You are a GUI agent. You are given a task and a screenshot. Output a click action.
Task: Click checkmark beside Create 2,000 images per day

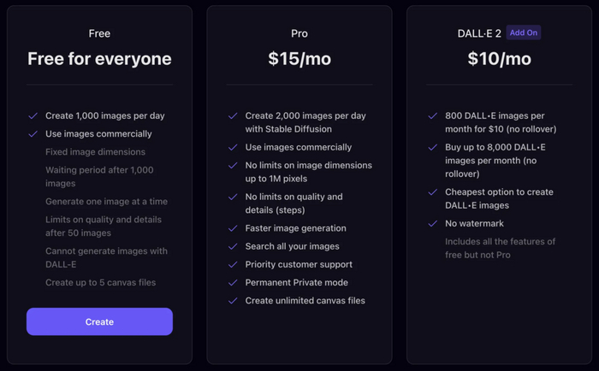click(x=233, y=116)
